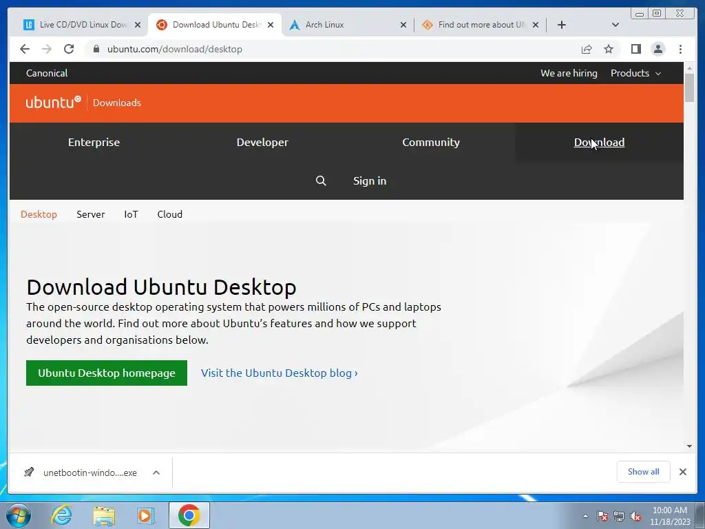
Task: Launch Internet Explorer from the taskbar
Action: tap(61, 515)
